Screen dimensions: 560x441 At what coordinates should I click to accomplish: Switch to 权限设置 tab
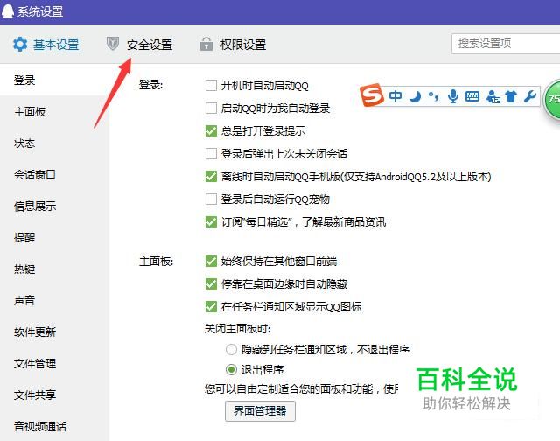point(233,45)
